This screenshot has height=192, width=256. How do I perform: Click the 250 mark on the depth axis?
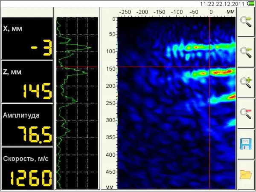click(111, 103)
